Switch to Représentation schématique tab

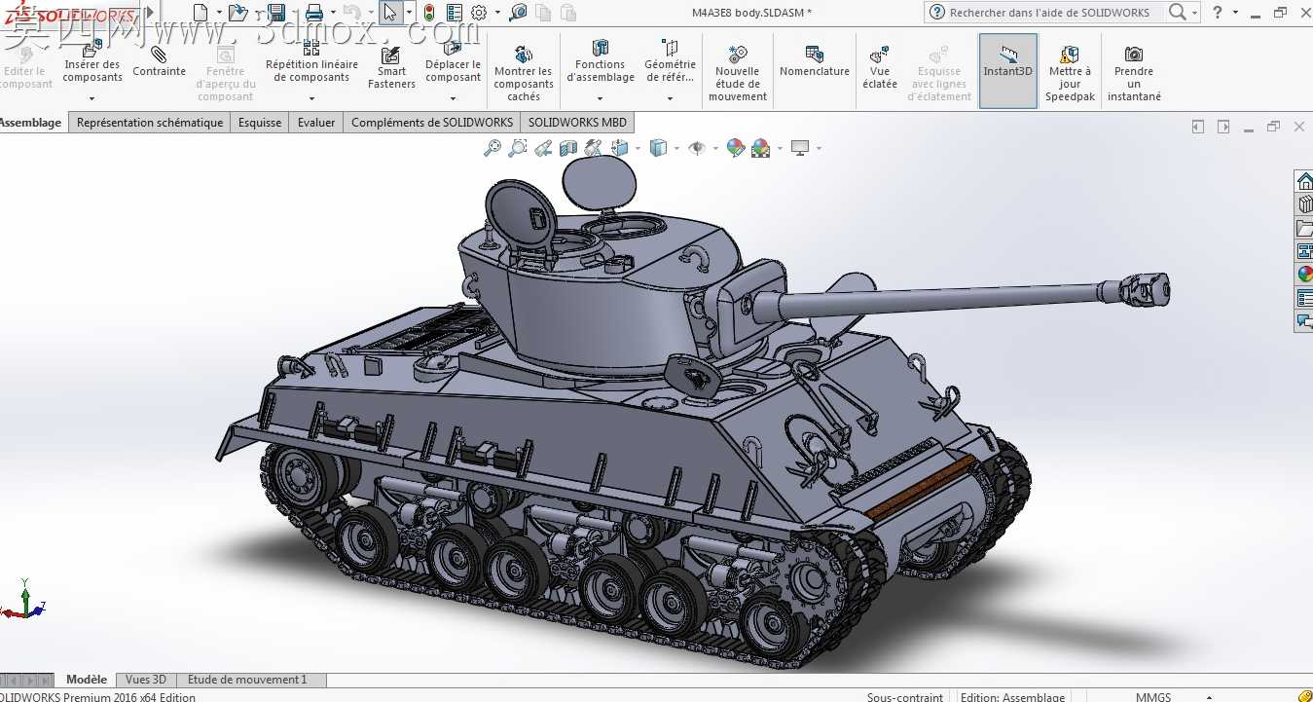pyautogui.click(x=150, y=123)
